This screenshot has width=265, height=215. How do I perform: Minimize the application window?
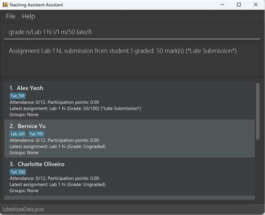point(222,4)
